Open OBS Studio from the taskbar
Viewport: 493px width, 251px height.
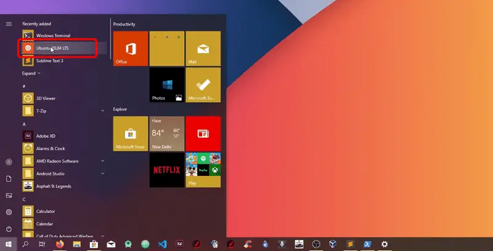coord(316,244)
